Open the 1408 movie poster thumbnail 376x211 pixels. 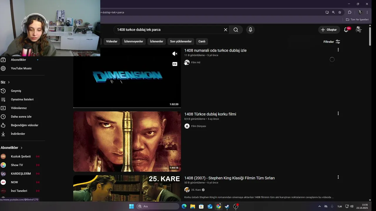pyautogui.click(x=127, y=141)
